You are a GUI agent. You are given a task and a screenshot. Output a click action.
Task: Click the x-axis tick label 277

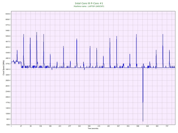tap(70, 126)
